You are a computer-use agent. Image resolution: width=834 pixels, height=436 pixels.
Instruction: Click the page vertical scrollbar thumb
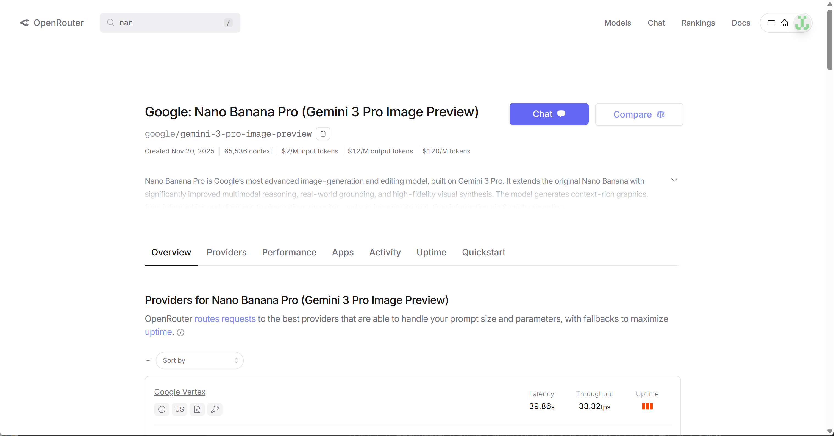coord(830,40)
